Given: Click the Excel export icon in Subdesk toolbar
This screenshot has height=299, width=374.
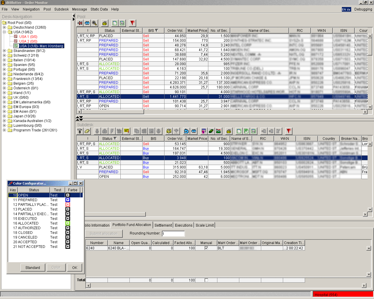Looking at the screenshot, I should point(246,131).
